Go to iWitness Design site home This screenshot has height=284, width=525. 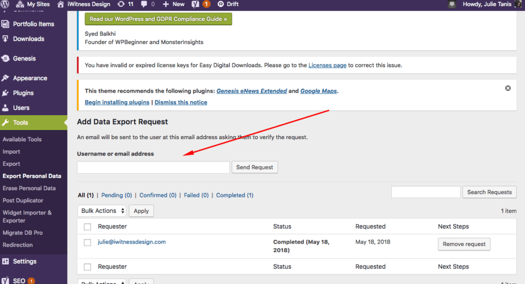[x=84, y=4]
